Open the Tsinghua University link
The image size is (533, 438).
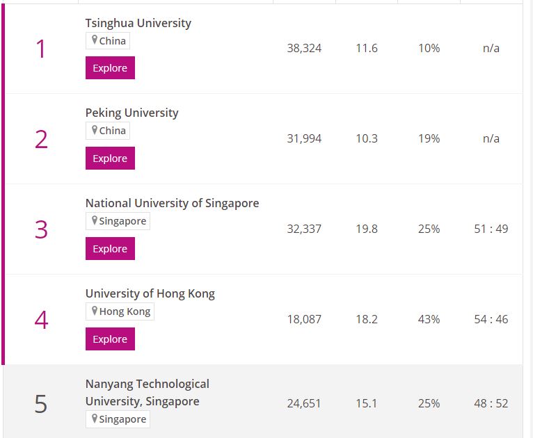pyautogui.click(x=138, y=23)
